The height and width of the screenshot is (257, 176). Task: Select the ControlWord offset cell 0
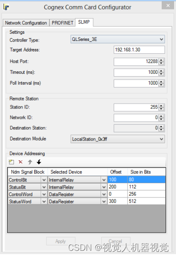click(117, 194)
